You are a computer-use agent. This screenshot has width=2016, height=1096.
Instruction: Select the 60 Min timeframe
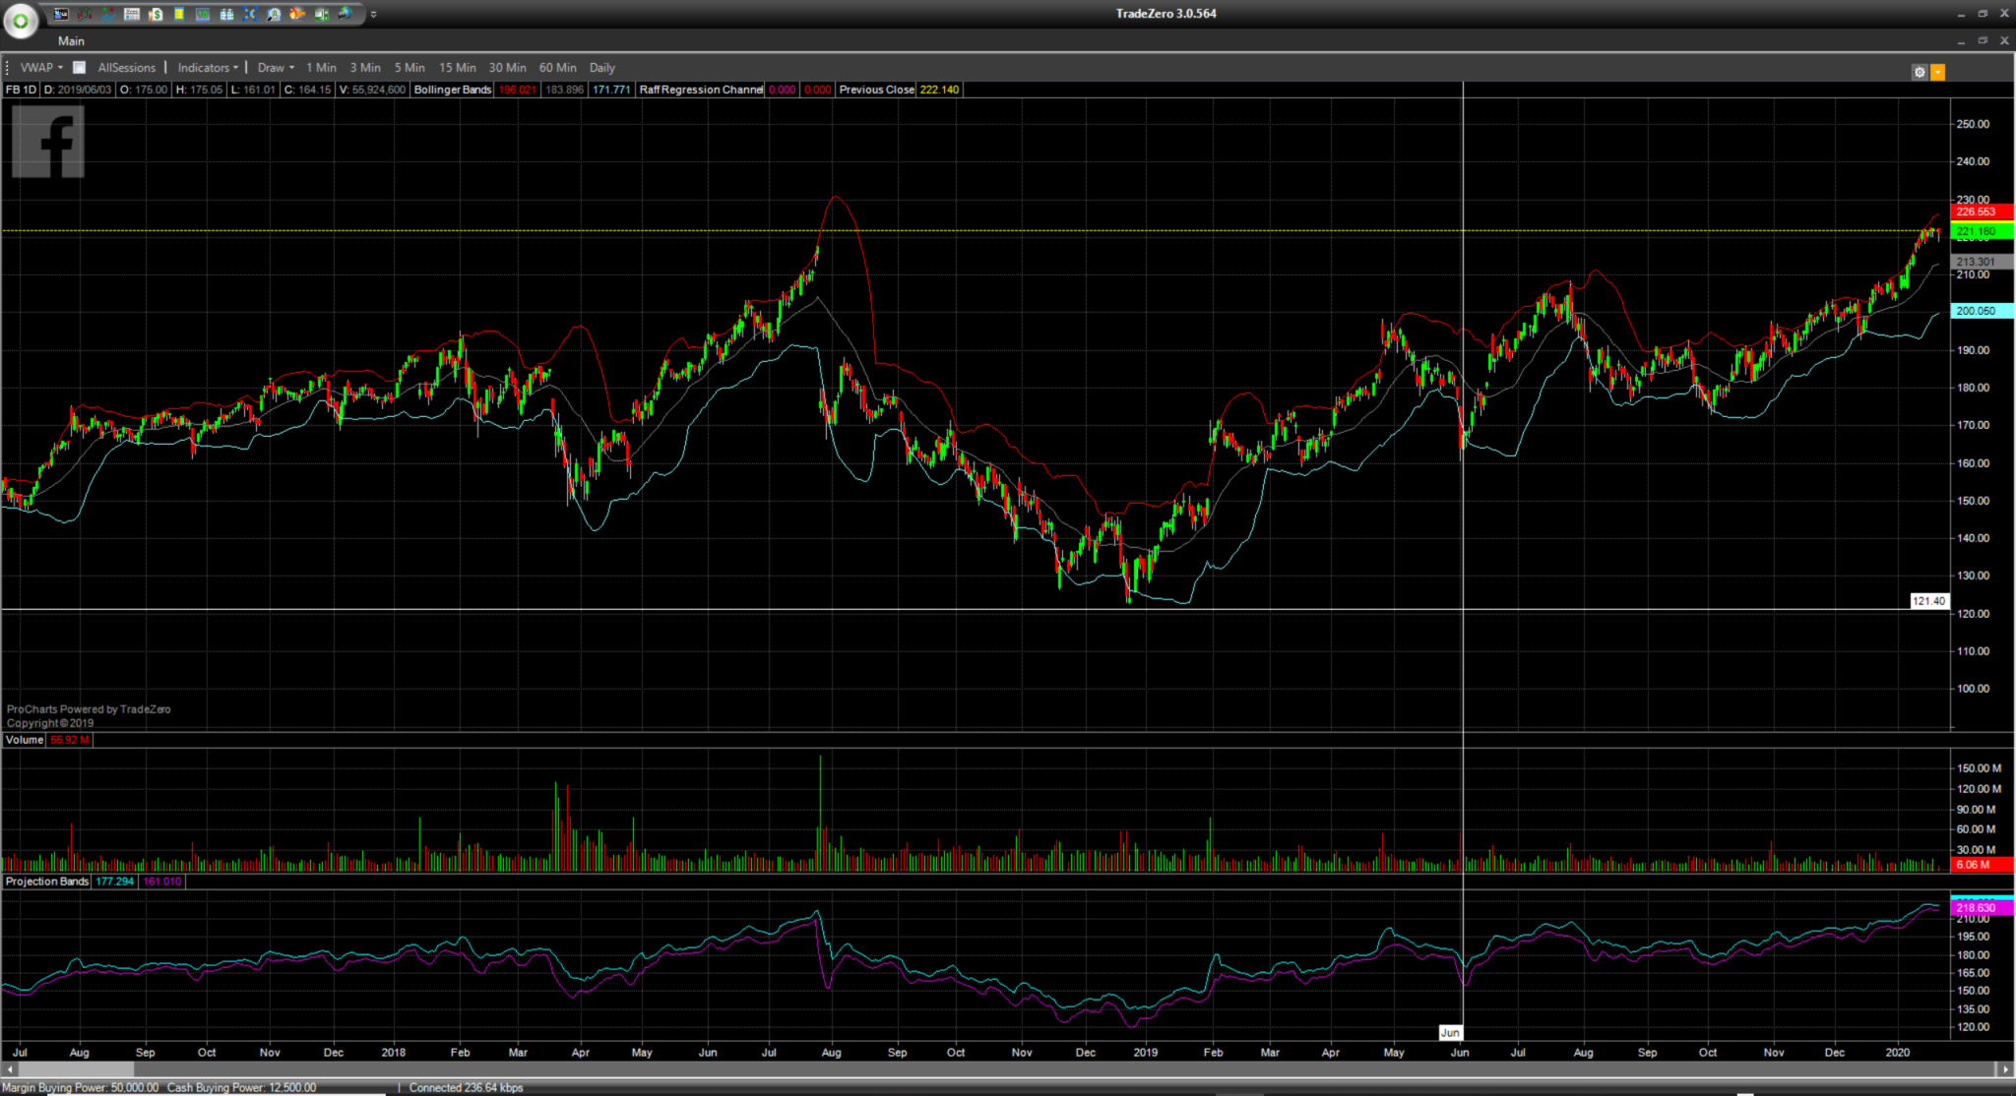[557, 68]
